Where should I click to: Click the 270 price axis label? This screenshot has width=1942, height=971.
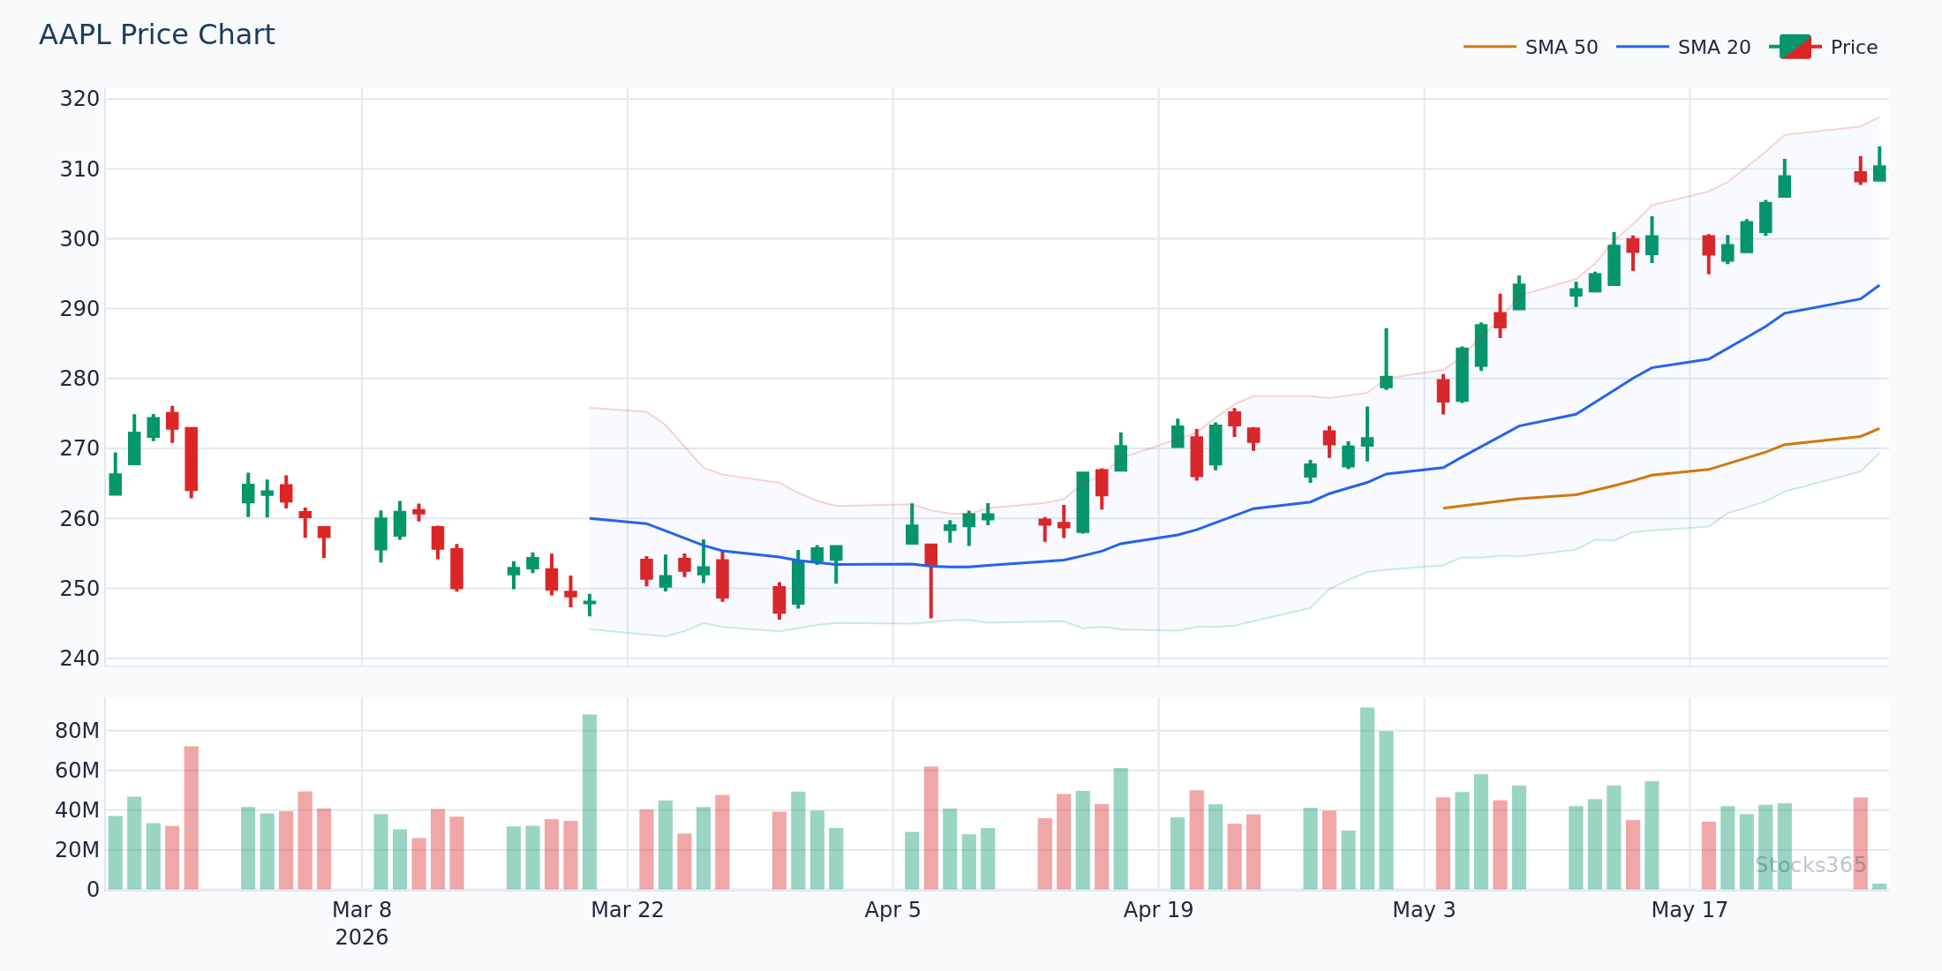[x=79, y=448]
